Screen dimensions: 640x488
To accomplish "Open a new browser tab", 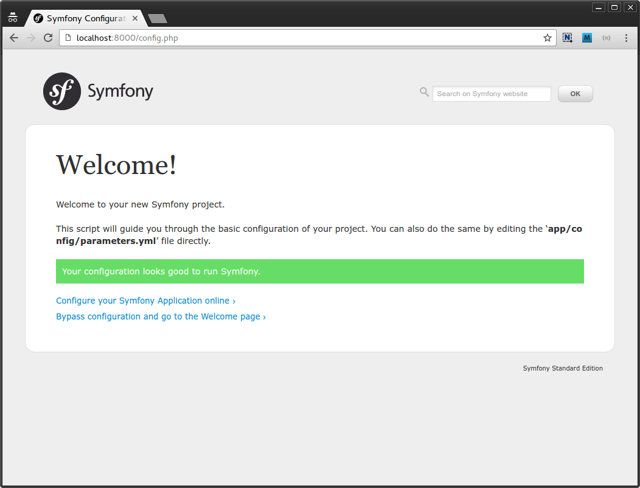I will (157, 18).
